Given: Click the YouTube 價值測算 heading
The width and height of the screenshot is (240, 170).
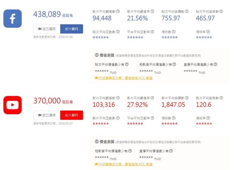Looking at the screenshot, I should (107, 142).
